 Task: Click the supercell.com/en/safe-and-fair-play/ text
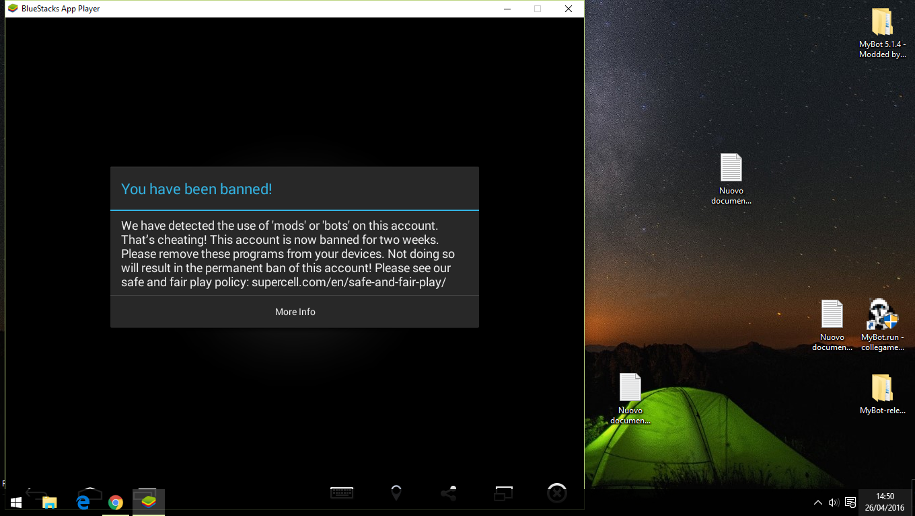coord(349,282)
